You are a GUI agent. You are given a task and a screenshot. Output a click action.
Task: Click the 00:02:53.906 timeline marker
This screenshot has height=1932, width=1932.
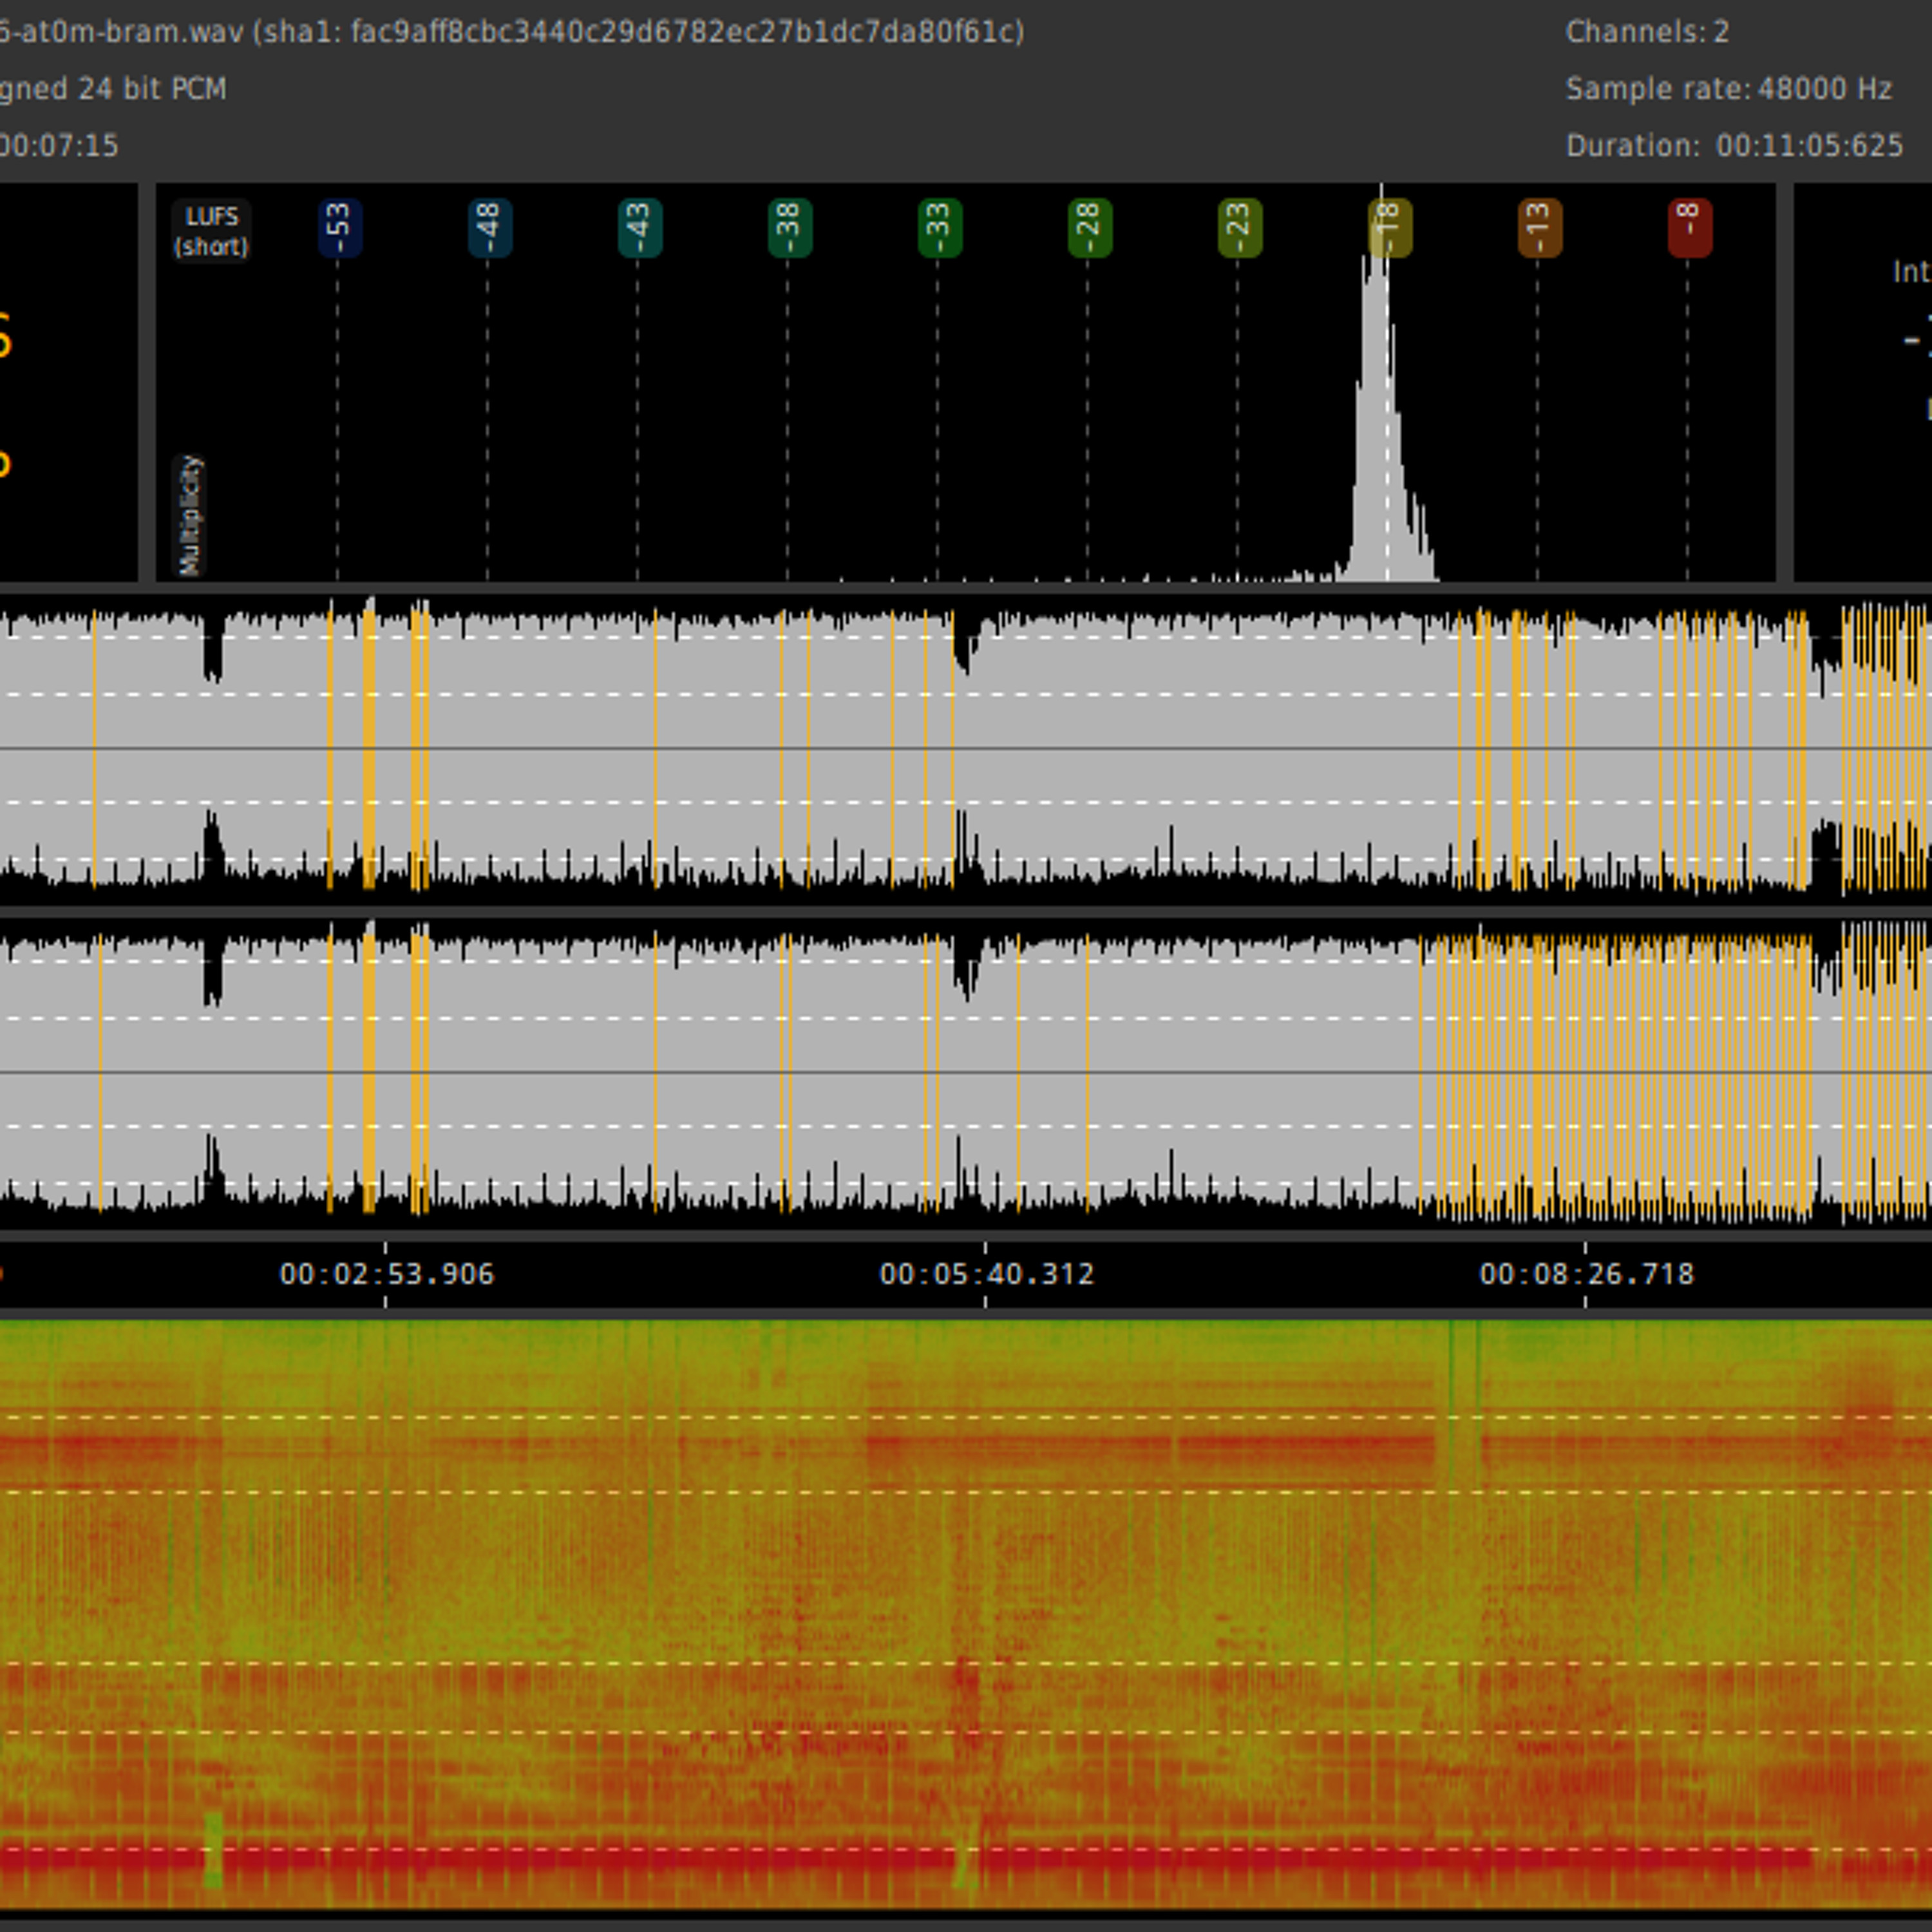pyautogui.click(x=386, y=1274)
